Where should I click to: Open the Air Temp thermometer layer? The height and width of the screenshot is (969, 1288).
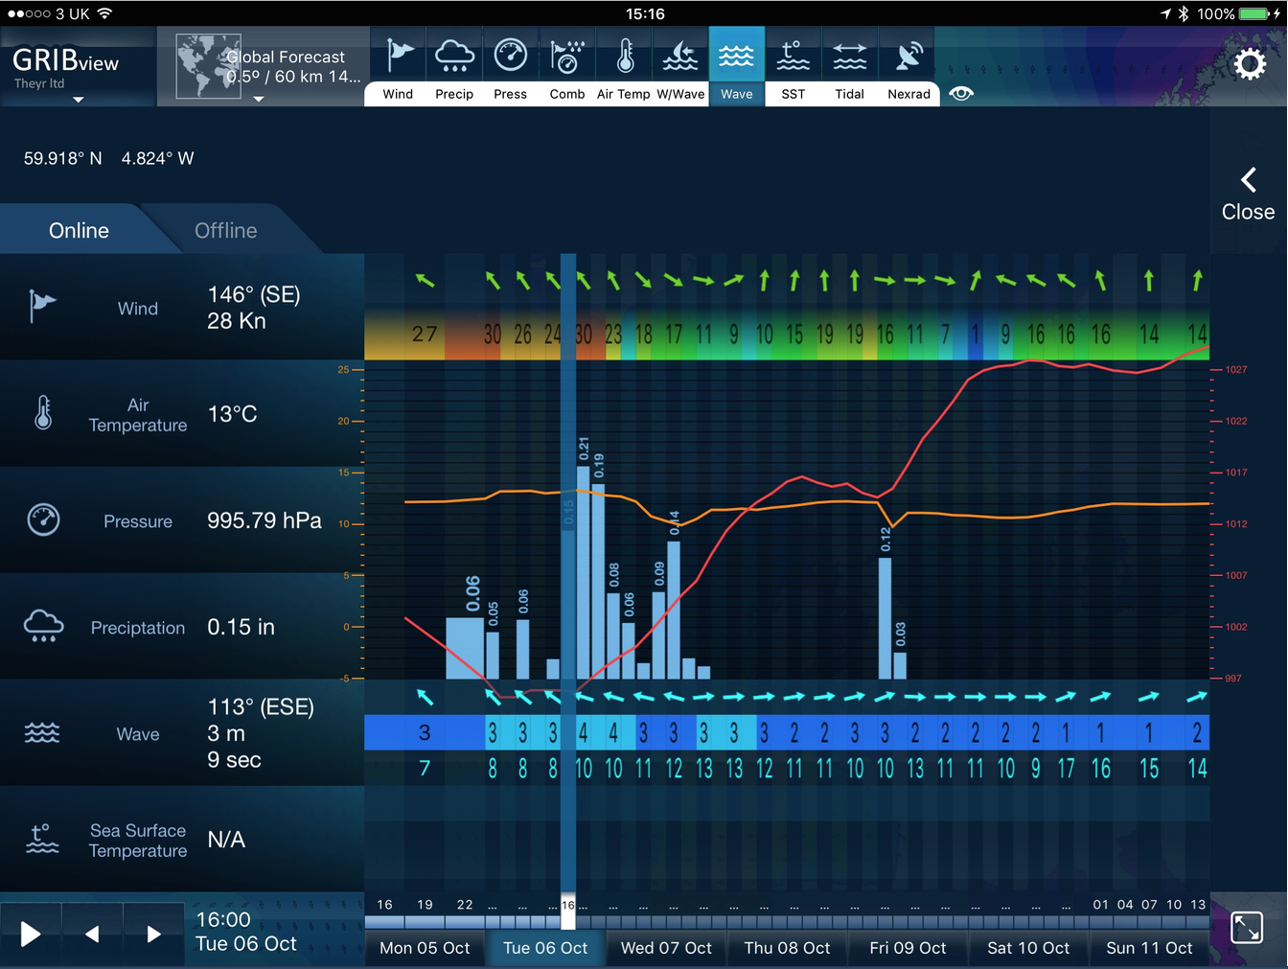pos(624,66)
